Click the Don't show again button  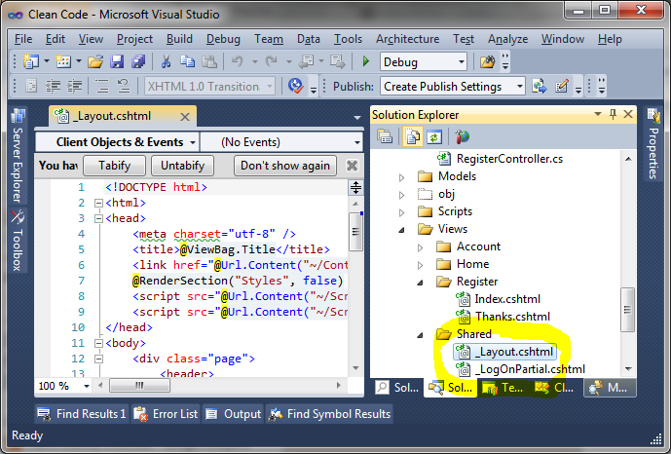(x=285, y=166)
